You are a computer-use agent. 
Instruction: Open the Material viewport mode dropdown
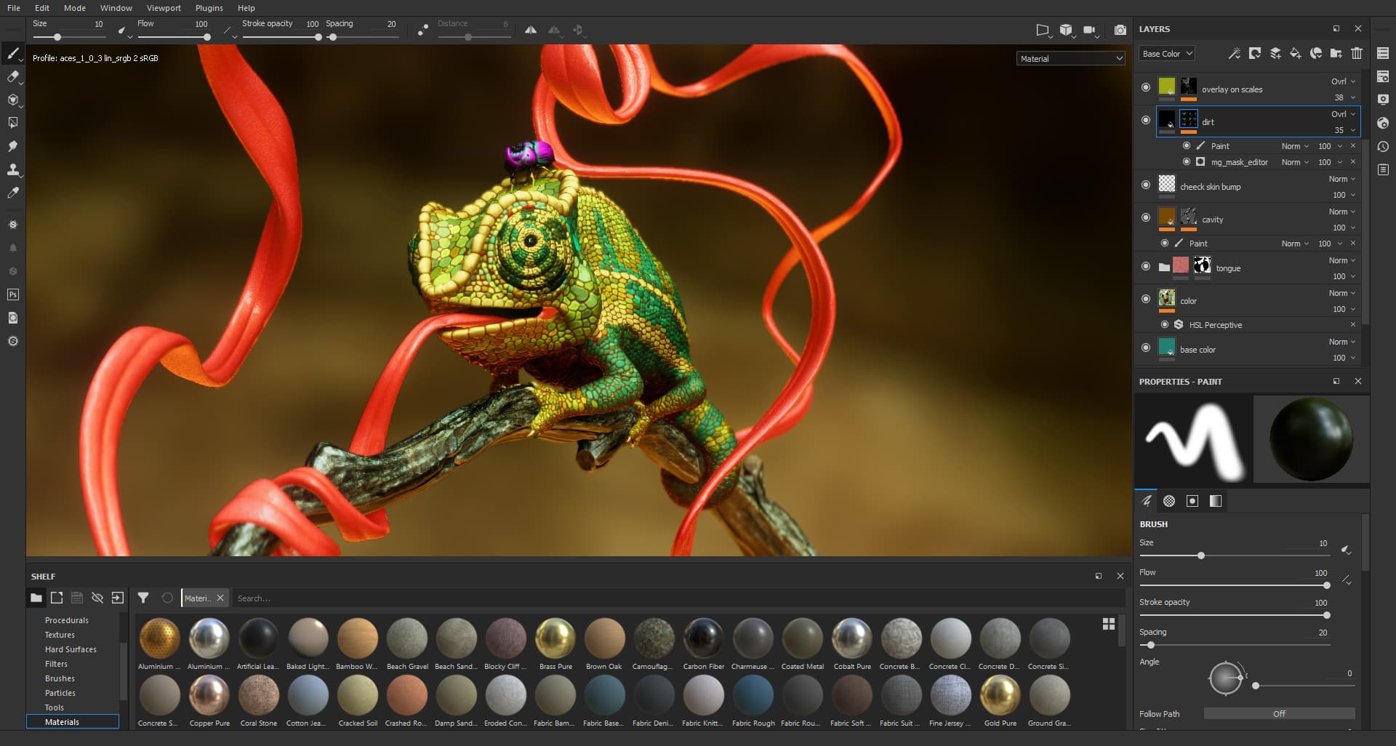click(x=1070, y=59)
